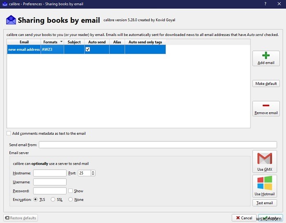
Task: Click the Alias column header
Action: 117,42
